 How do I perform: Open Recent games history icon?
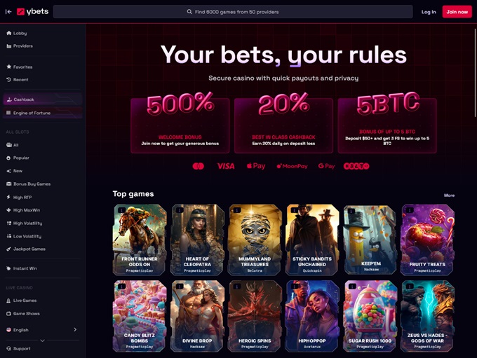[x=9, y=80]
